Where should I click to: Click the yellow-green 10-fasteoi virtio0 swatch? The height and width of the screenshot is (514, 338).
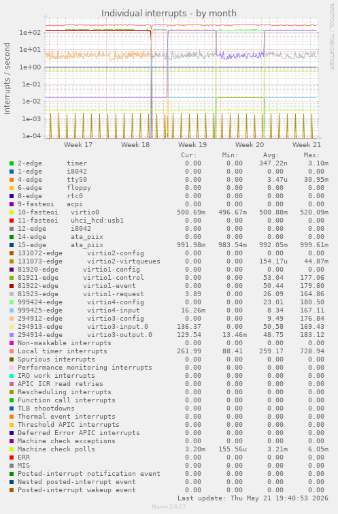tap(12, 212)
